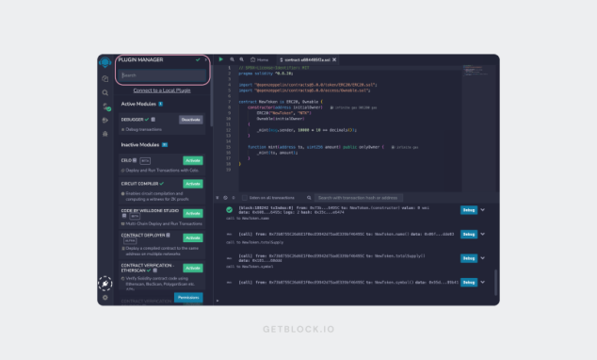Expand the NewToken.symbol() call details

coord(483,283)
